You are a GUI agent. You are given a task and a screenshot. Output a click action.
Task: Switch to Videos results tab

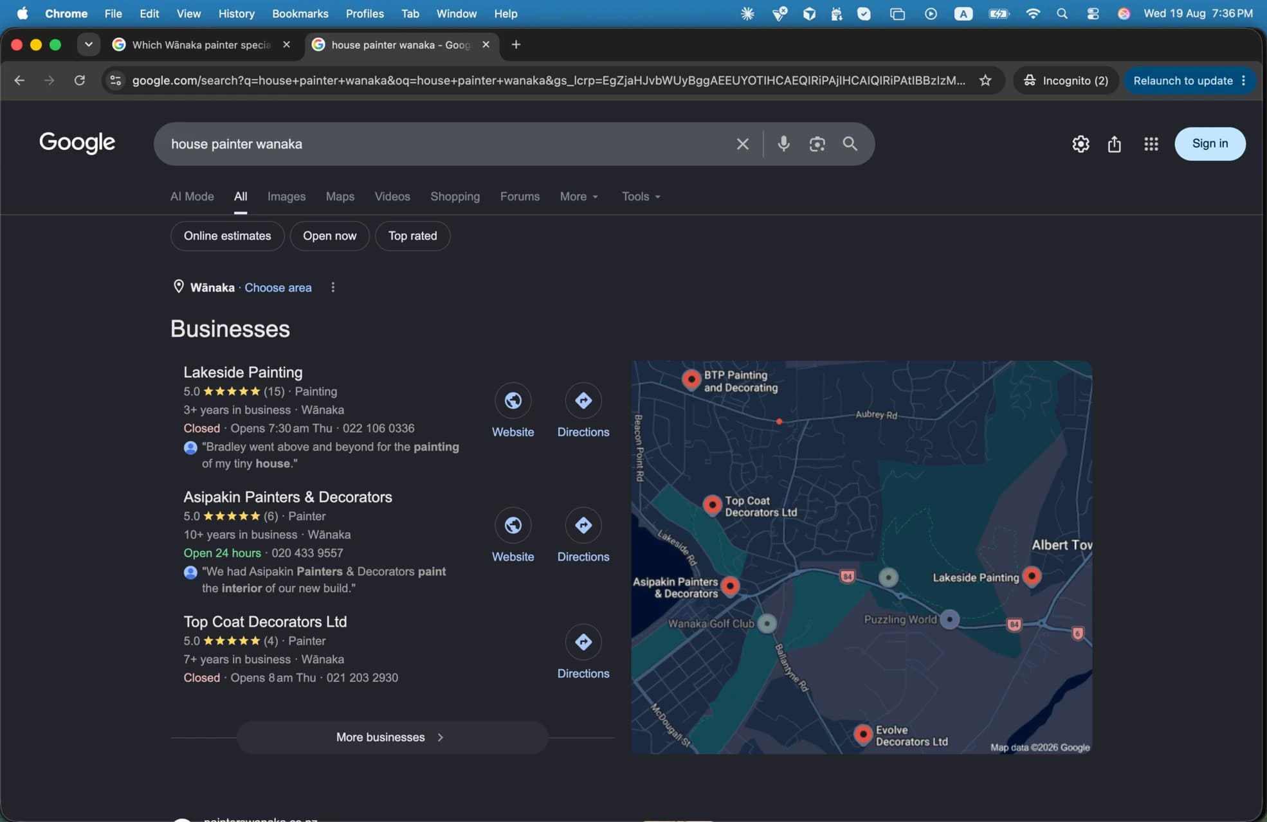[392, 197]
